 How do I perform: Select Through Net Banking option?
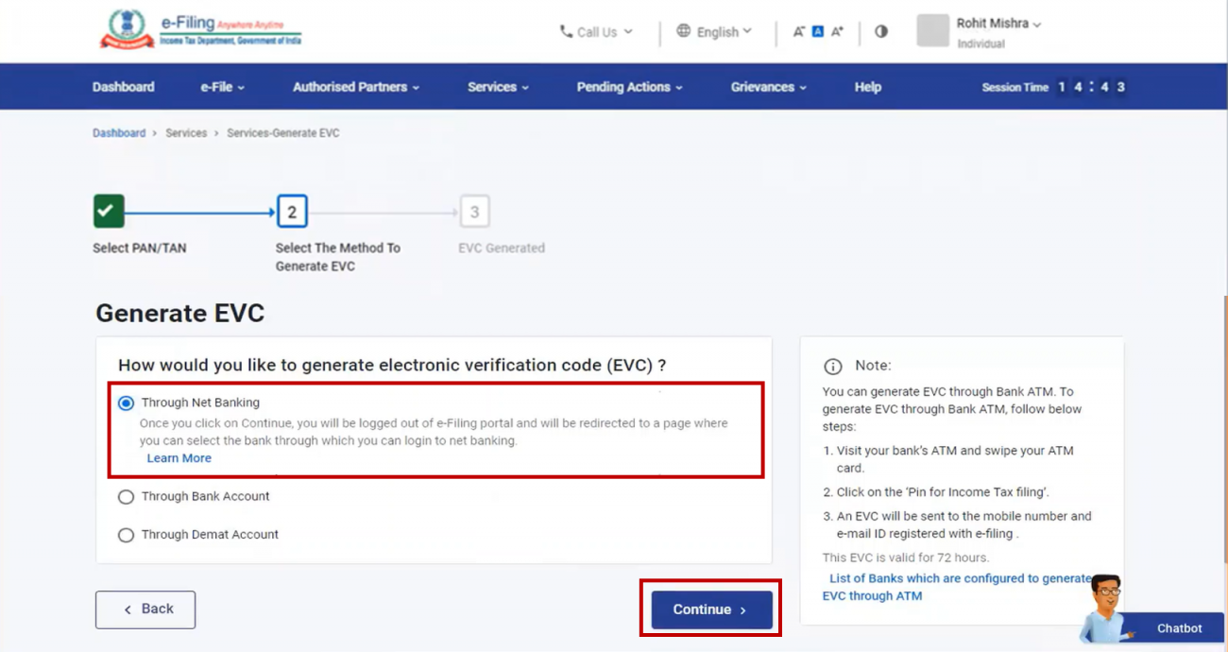pyautogui.click(x=126, y=402)
